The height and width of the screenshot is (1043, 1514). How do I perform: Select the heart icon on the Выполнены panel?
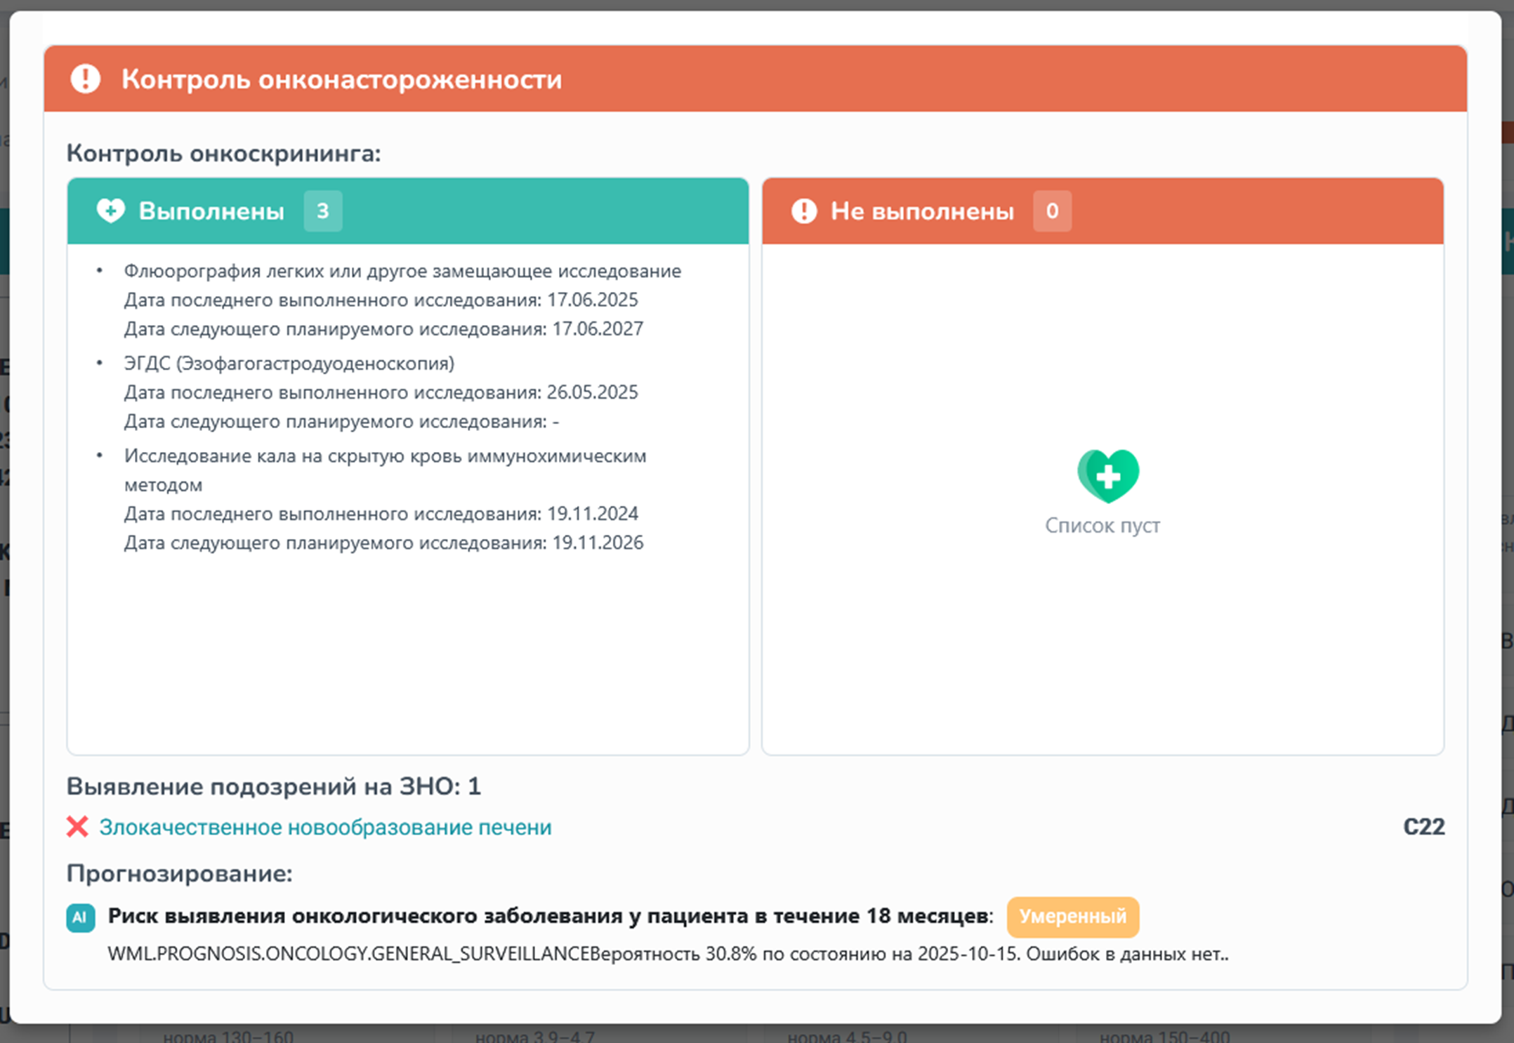click(111, 211)
